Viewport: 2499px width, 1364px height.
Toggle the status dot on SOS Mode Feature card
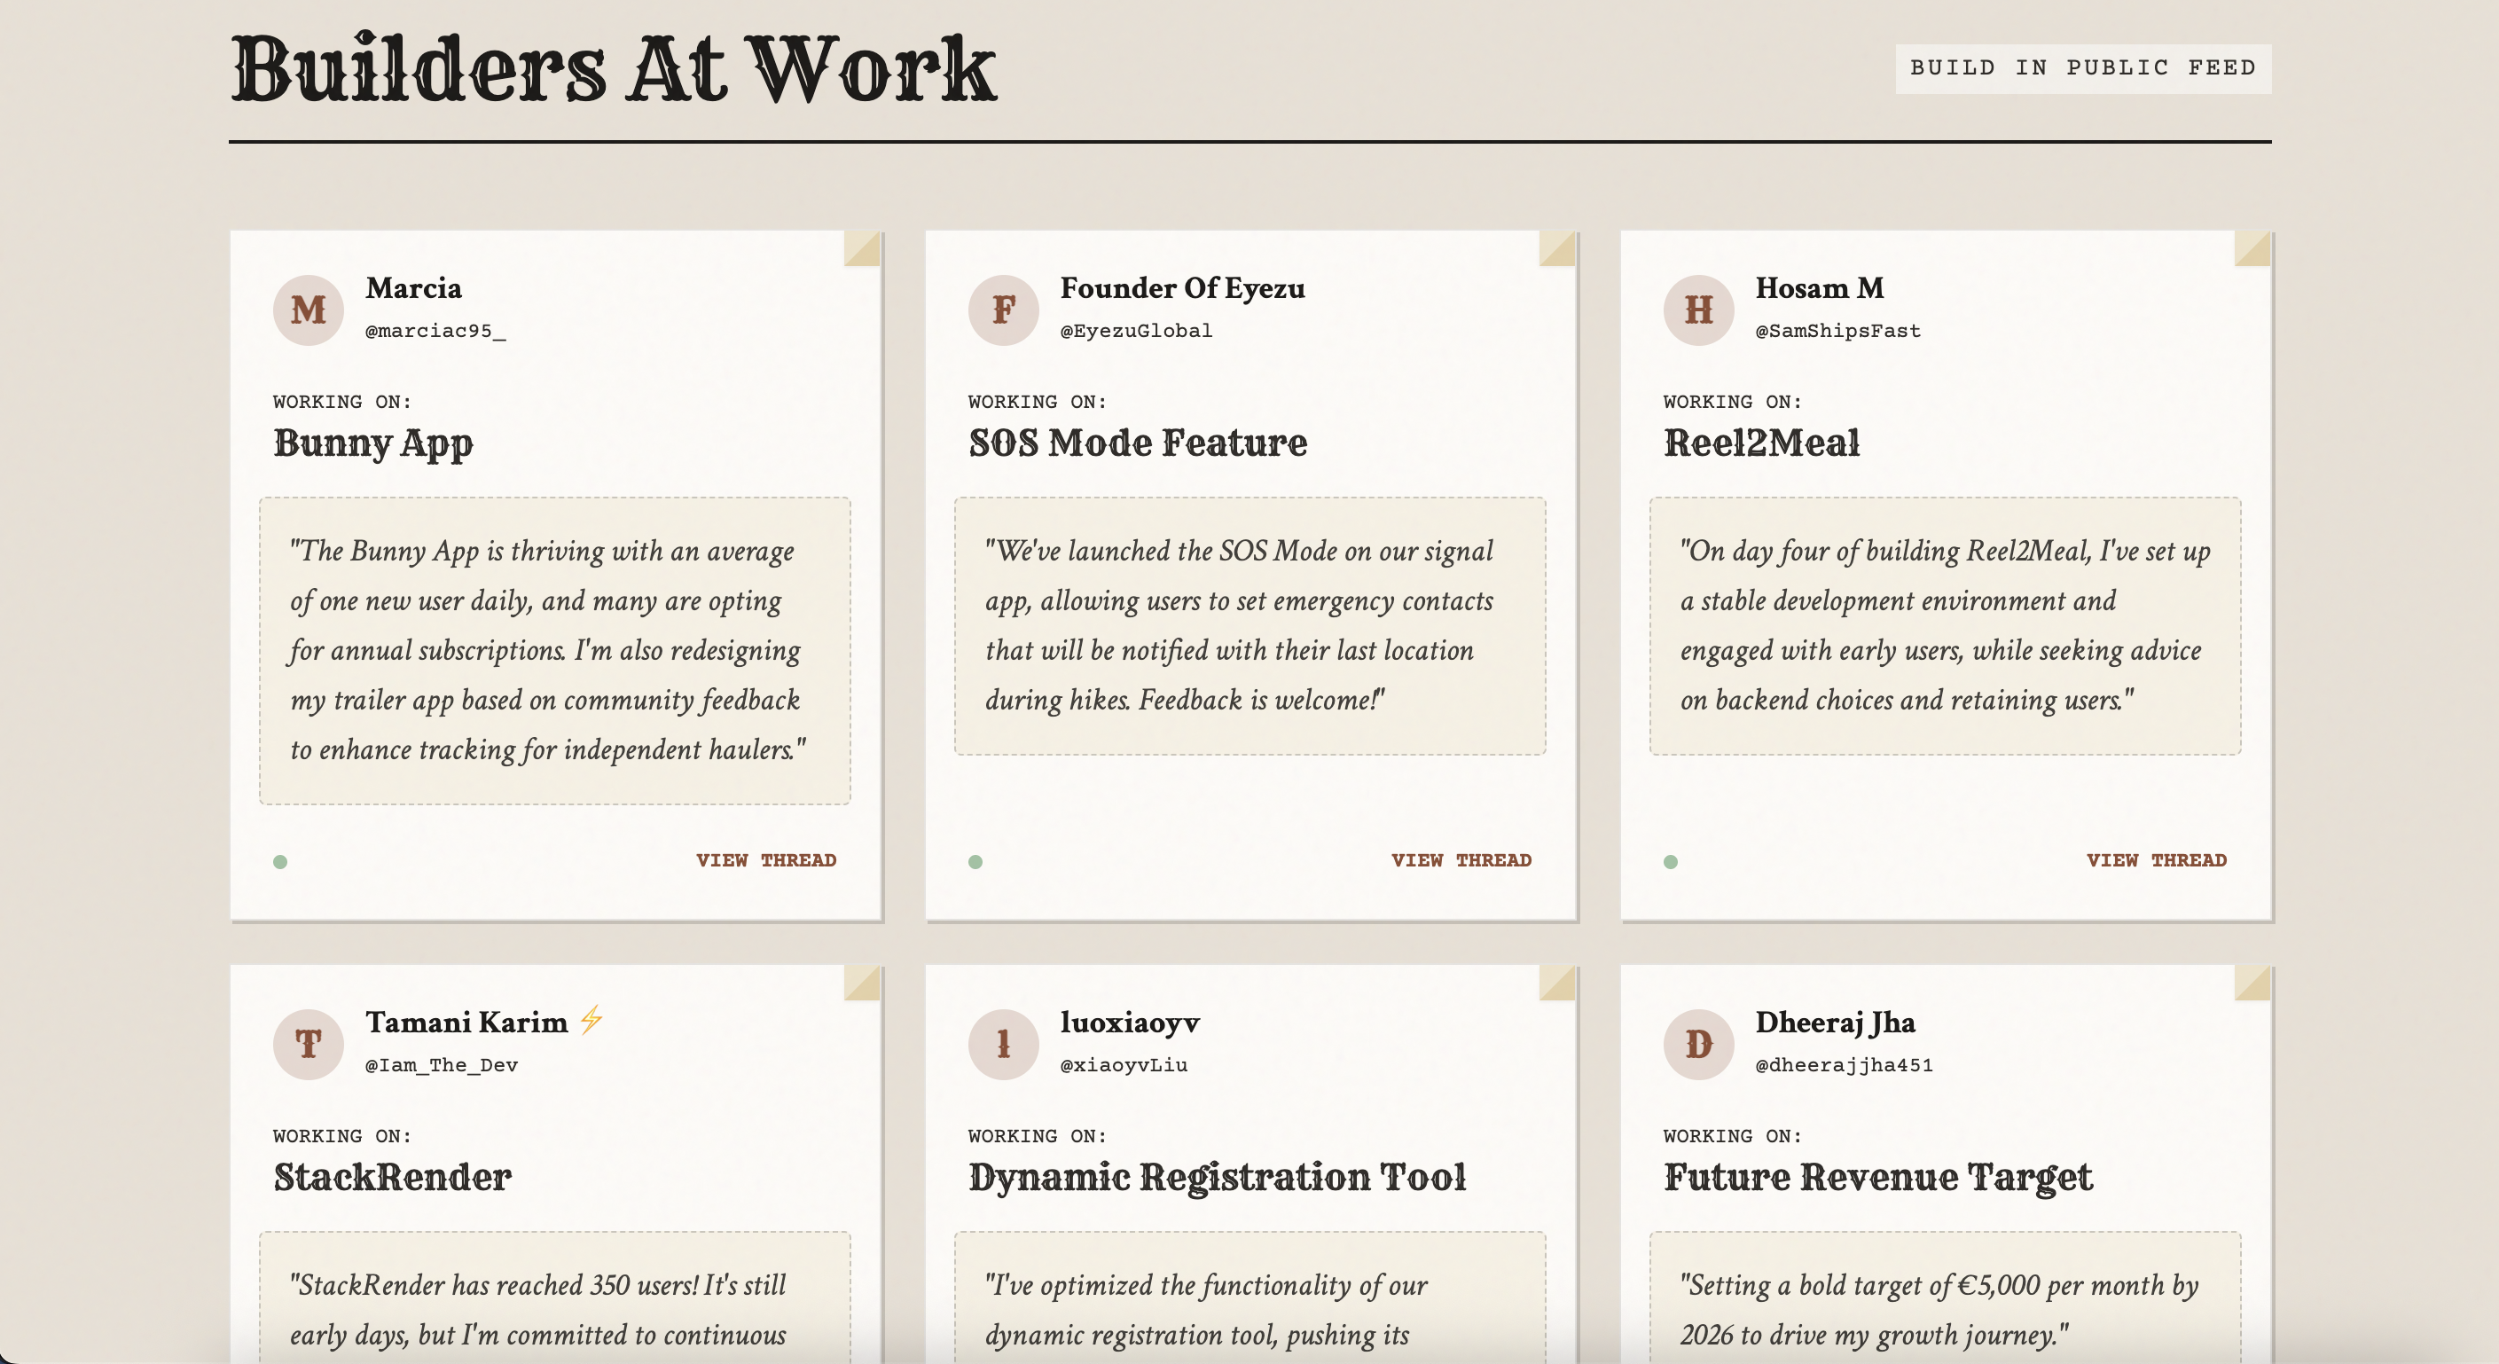coord(975,860)
